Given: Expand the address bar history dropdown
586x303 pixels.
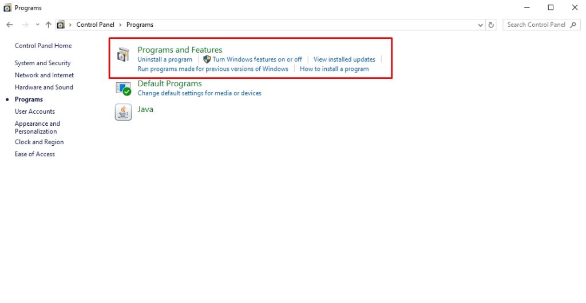Looking at the screenshot, I should [481, 25].
